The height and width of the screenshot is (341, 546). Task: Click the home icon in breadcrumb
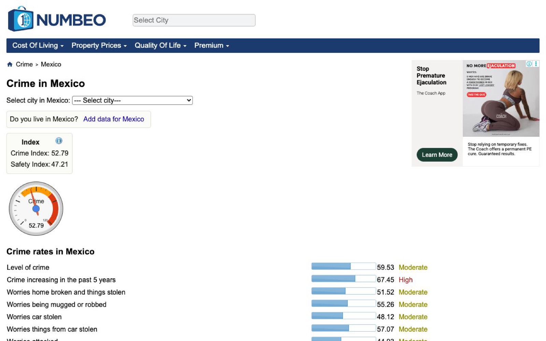(x=10, y=64)
